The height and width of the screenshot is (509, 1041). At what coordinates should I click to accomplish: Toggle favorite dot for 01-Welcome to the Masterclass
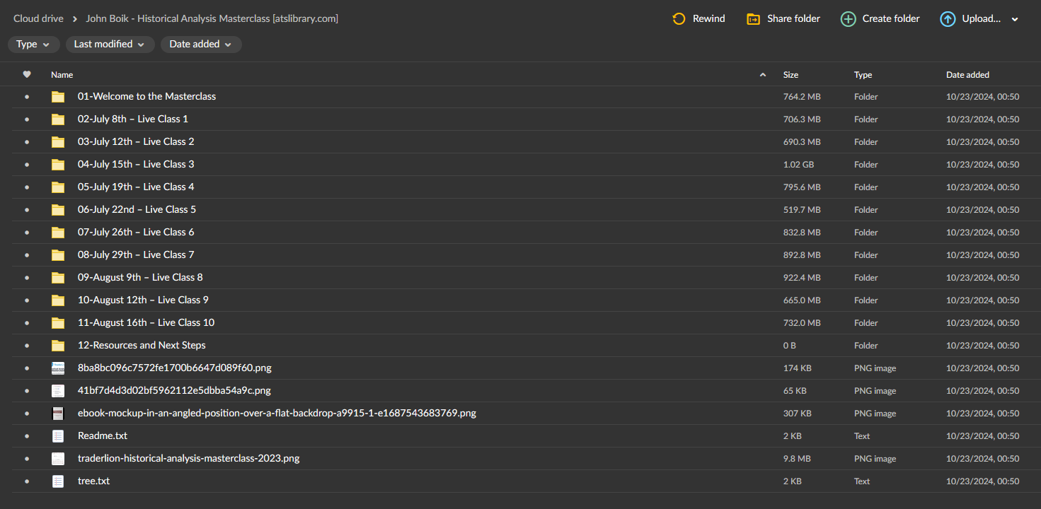[27, 97]
